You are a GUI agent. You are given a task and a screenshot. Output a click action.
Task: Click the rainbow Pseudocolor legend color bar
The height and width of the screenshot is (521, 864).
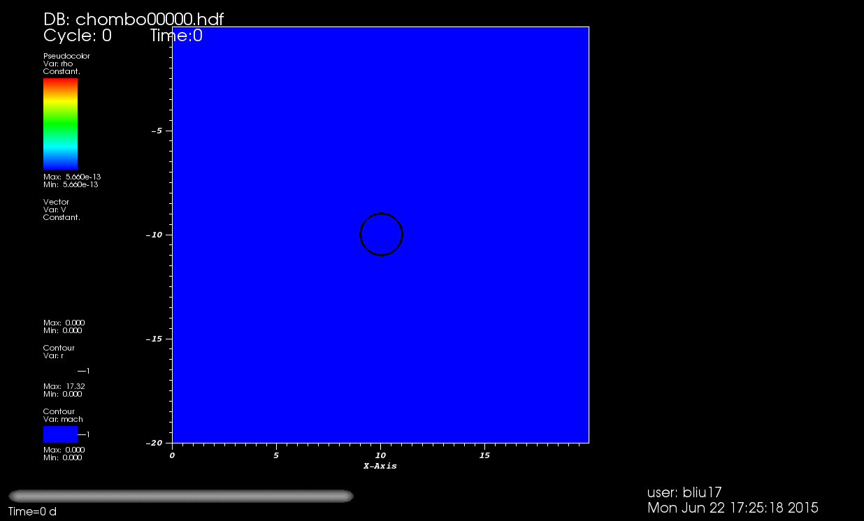[60, 124]
